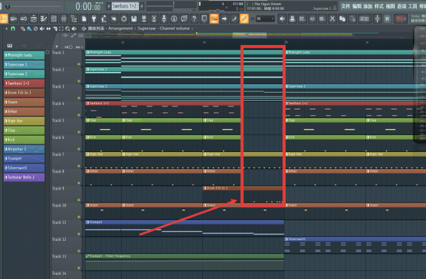Select the Trumpet pattern in picker
Viewport: 426px width, 279px height.
click(24, 158)
